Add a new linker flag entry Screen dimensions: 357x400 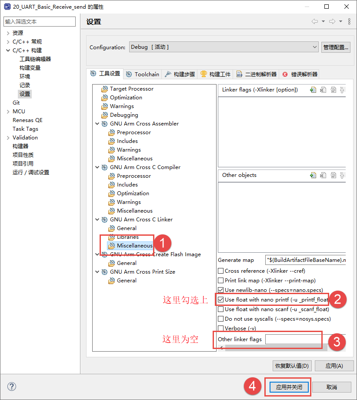(x=313, y=90)
